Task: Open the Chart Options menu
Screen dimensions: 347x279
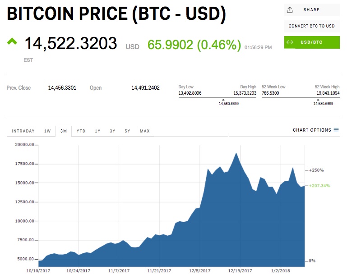Action: pos(312,130)
